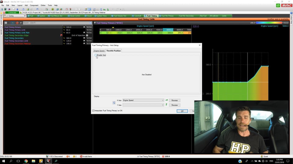Click the table icon for Fuel Timing Secondary Makeup

click(x=84, y=43)
